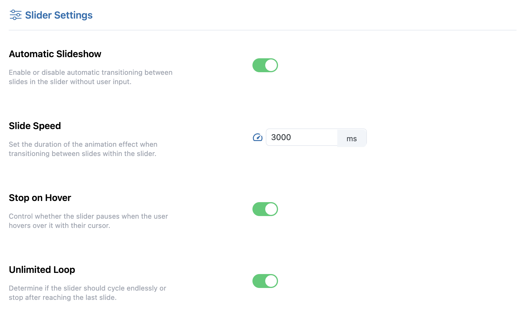Click the Automatic Slideshow description text
The height and width of the screenshot is (319, 520).
click(x=90, y=77)
